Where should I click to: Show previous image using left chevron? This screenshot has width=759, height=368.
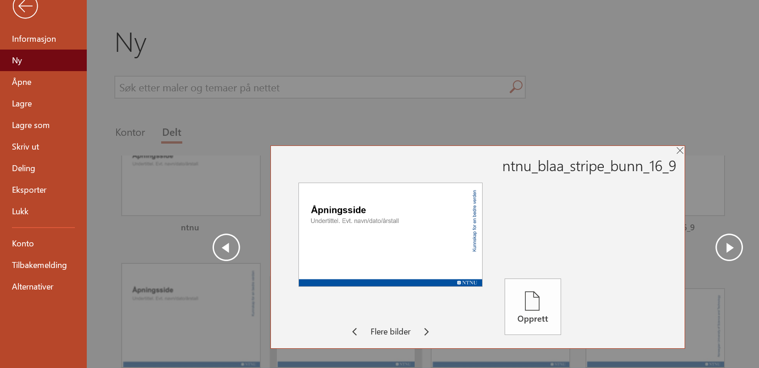354,332
